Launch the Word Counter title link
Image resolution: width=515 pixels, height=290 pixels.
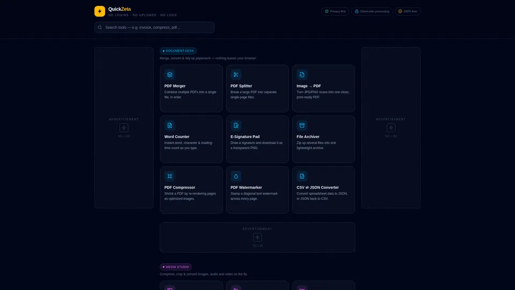pos(176,136)
